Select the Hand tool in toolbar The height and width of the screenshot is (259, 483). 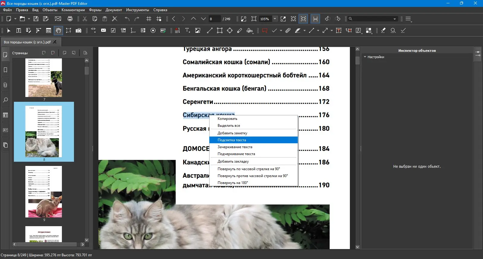click(58, 30)
